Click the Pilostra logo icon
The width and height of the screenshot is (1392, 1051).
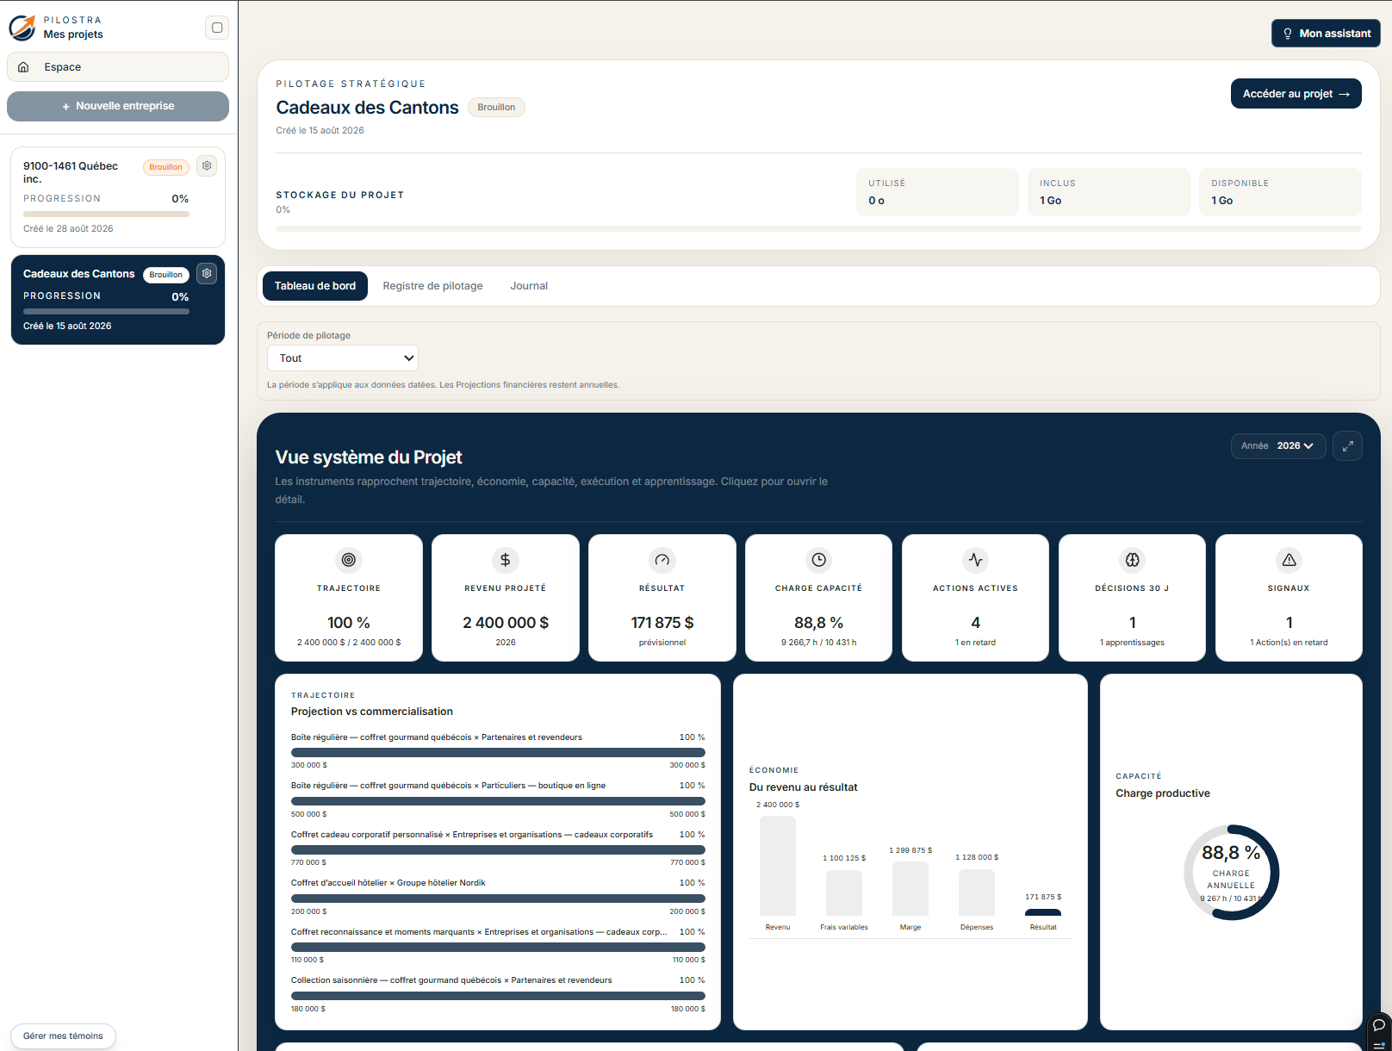click(22, 28)
